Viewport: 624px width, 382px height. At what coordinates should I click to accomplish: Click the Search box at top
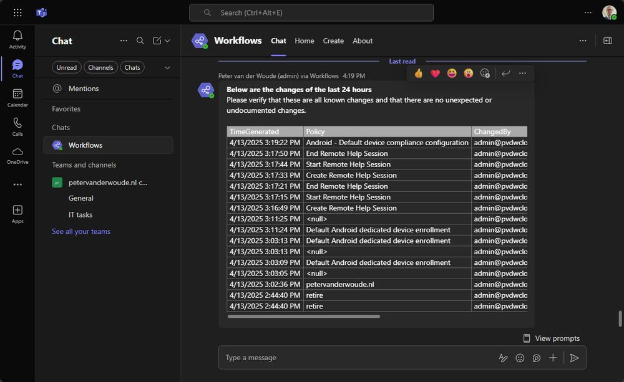[x=311, y=12]
